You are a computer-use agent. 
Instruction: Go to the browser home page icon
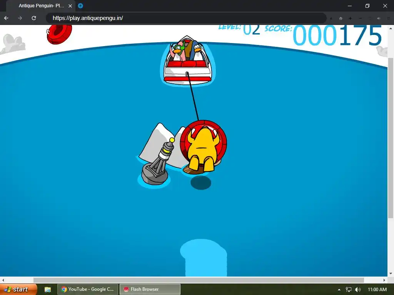point(341,18)
